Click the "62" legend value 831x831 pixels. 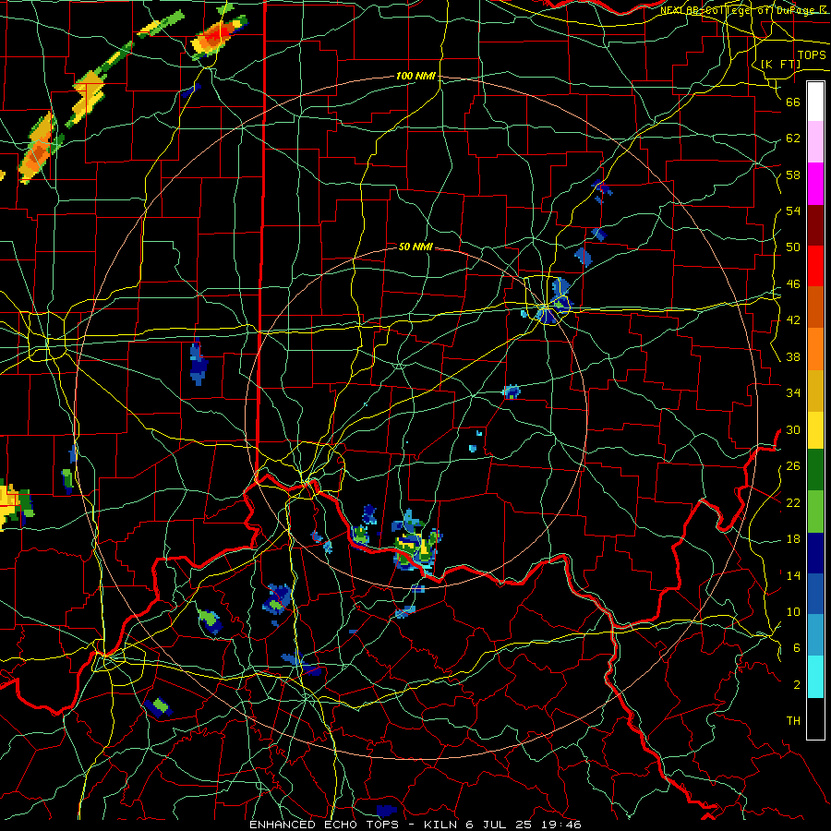pos(793,138)
